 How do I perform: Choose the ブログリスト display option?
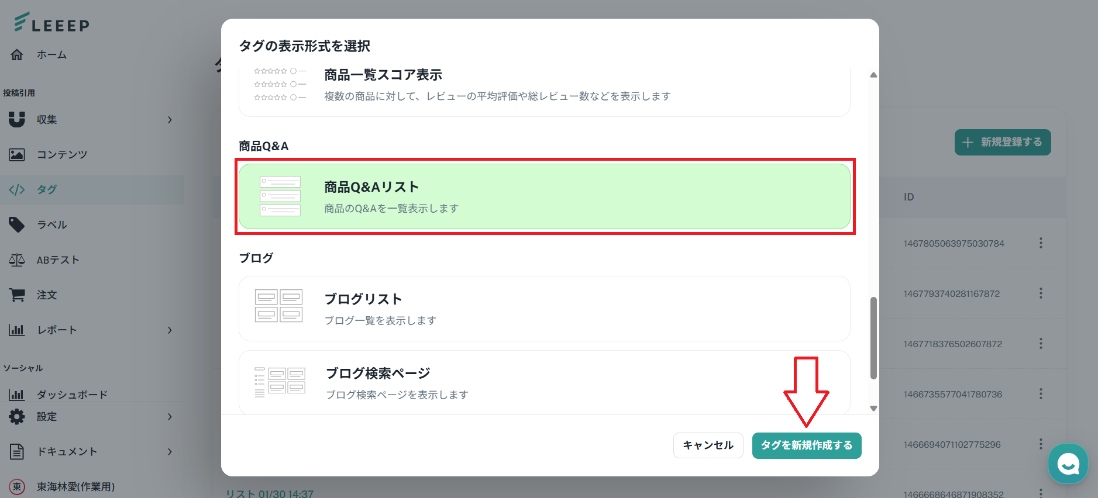544,309
